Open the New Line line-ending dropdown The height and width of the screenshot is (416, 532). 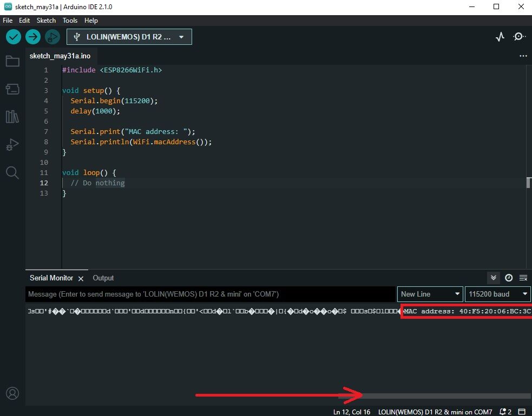[x=430, y=294]
